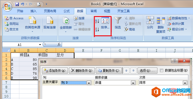
Task: Go to the 审阅 tab
Action: [x=94, y=11]
